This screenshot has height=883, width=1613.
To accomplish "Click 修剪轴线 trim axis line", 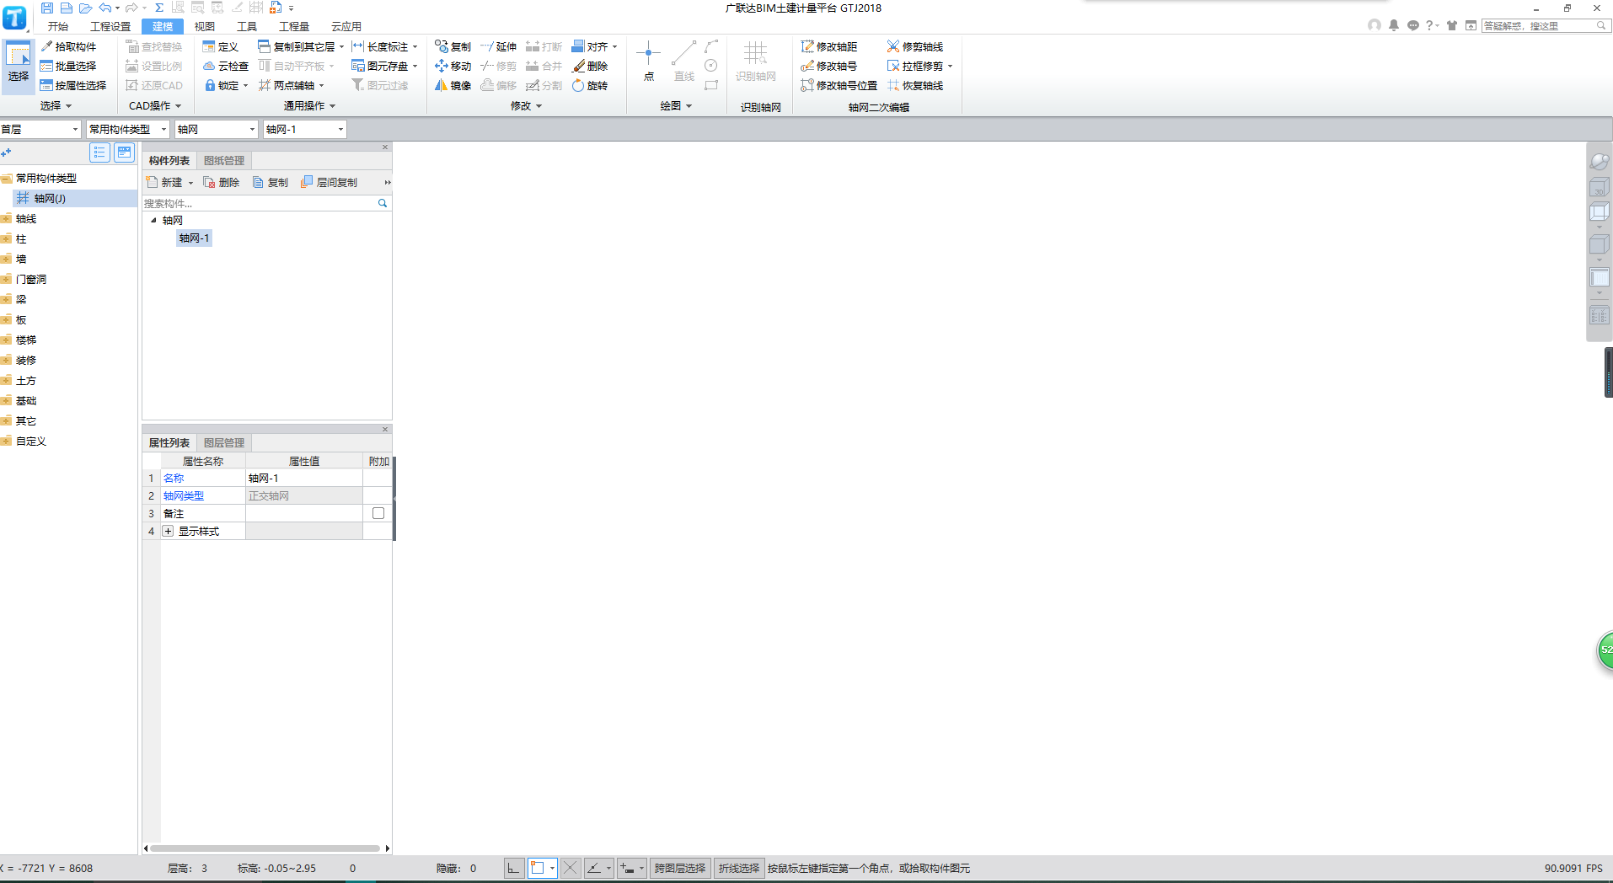I will coord(915,46).
